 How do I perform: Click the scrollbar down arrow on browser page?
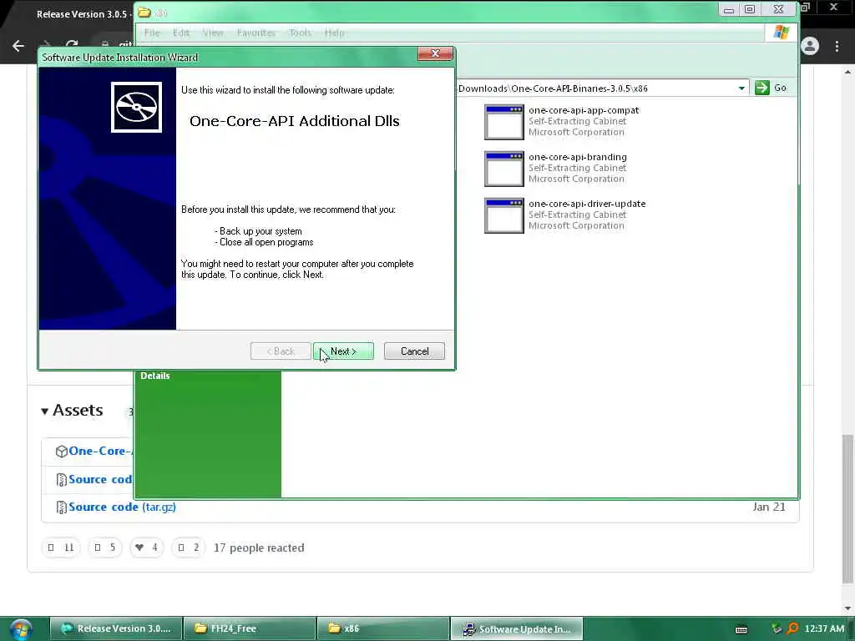[847, 608]
